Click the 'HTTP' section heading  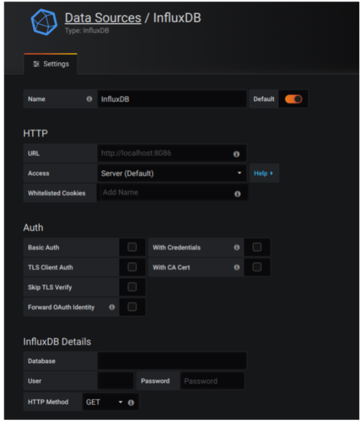[x=35, y=133]
